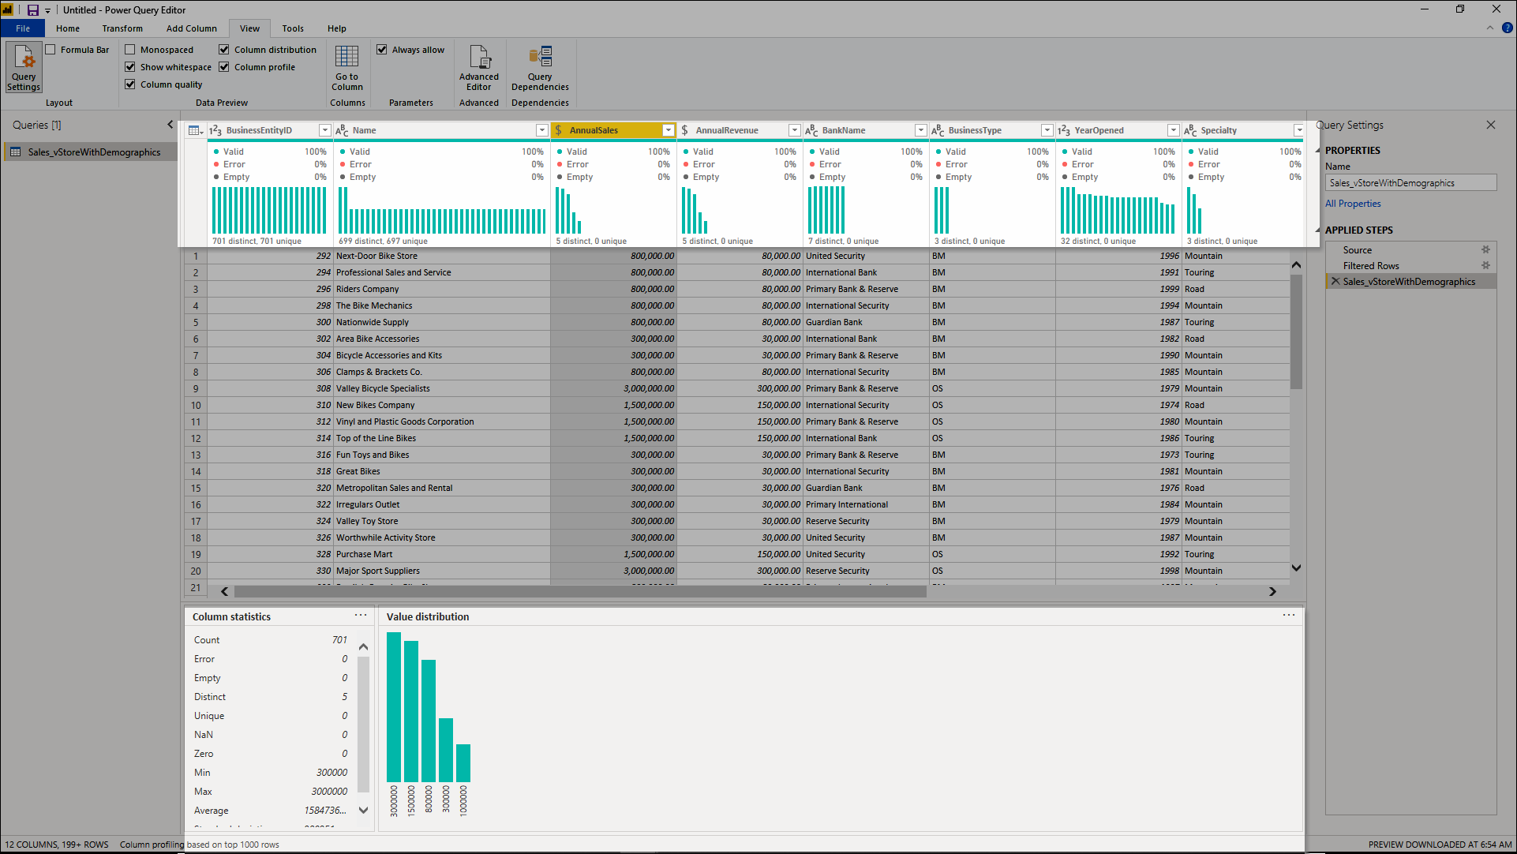
Task: Click the Value distribution options menu
Action: pyautogui.click(x=1289, y=615)
